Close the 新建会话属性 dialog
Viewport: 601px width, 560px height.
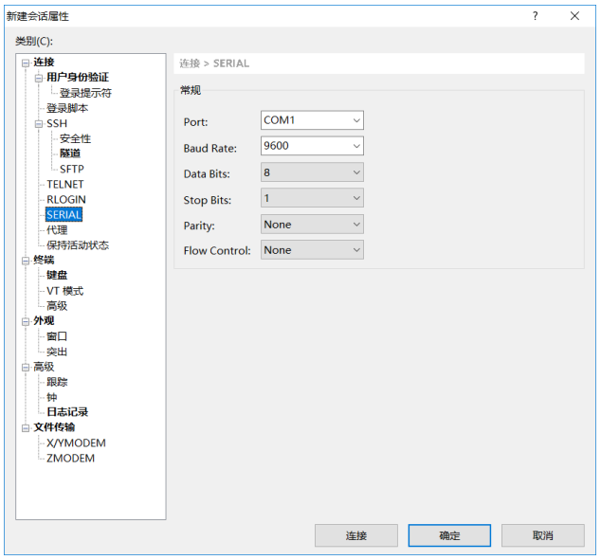coord(574,16)
